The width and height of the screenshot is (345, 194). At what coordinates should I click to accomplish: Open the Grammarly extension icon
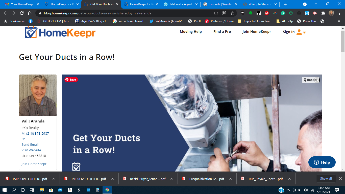(283, 13)
